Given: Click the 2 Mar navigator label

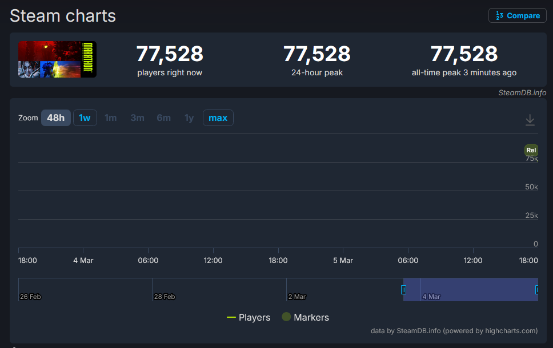Looking at the screenshot, I should (297, 297).
